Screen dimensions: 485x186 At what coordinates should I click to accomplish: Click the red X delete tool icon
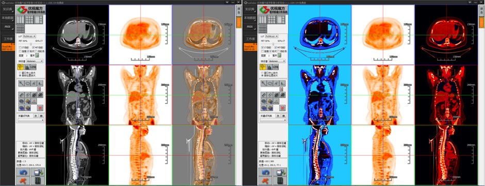coord(40,108)
